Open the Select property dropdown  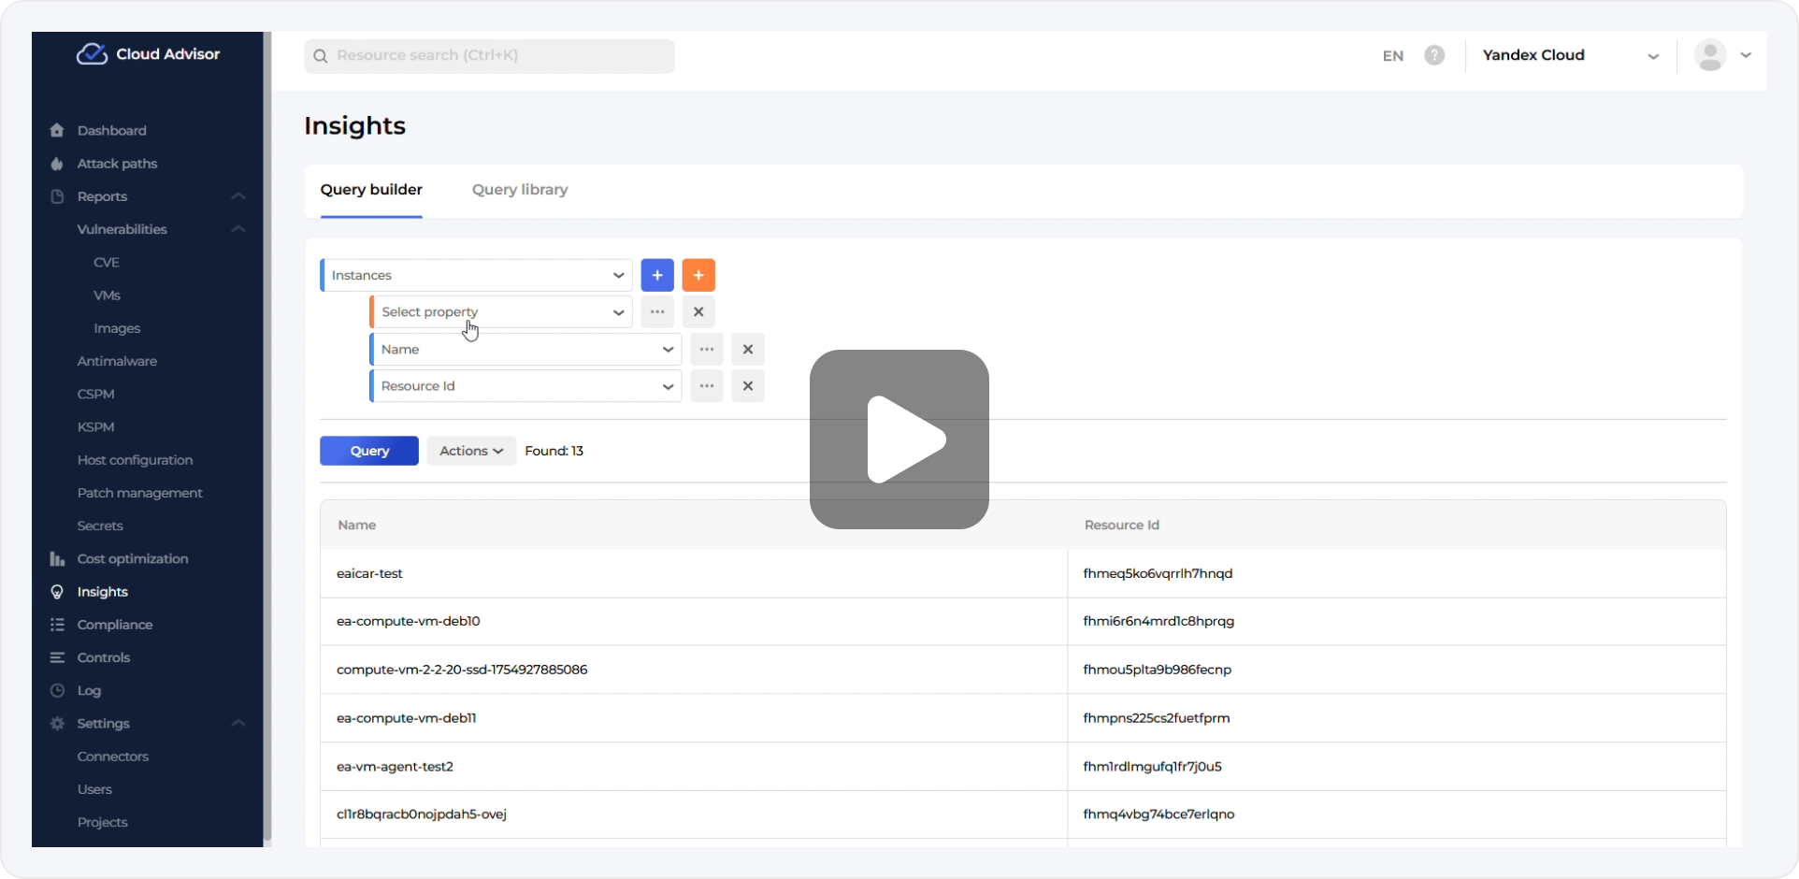pyautogui.click(x=501, y=312)
